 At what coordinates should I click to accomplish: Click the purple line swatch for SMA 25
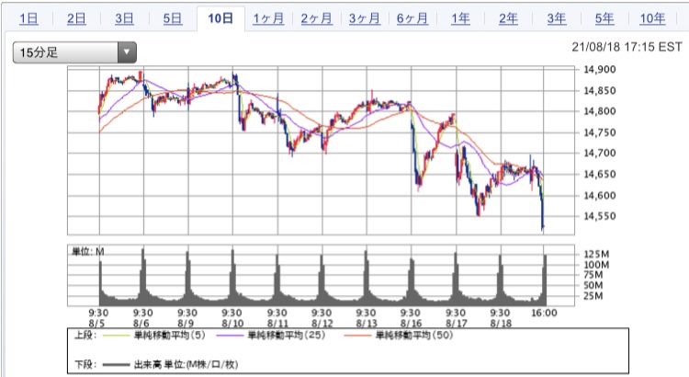(230, 336)
